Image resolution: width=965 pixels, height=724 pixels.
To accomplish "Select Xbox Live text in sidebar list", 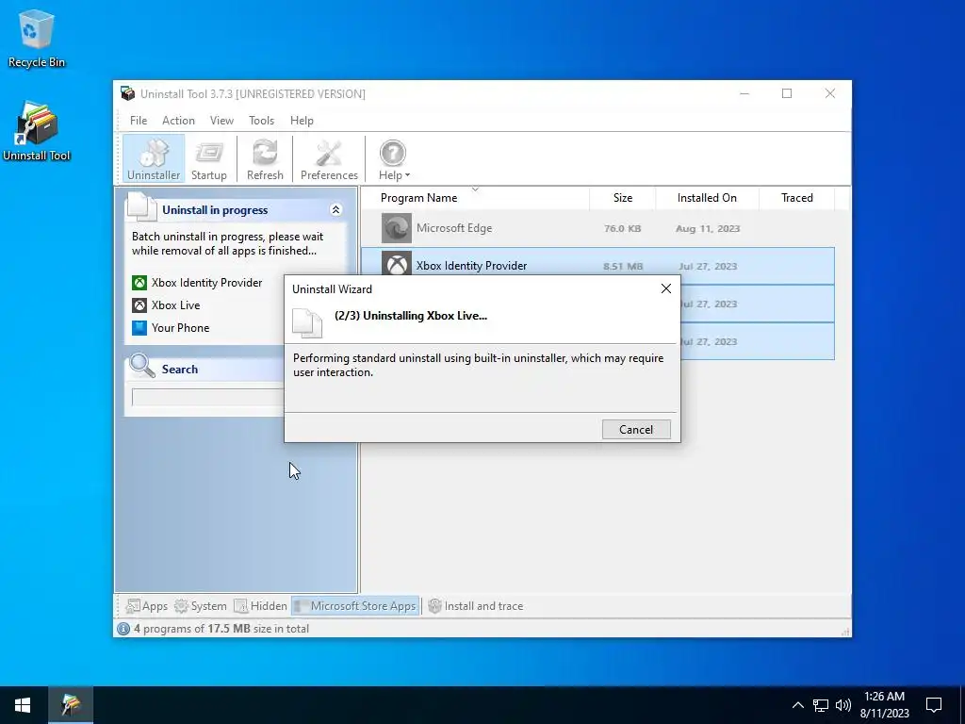I will tap(176, 305).
